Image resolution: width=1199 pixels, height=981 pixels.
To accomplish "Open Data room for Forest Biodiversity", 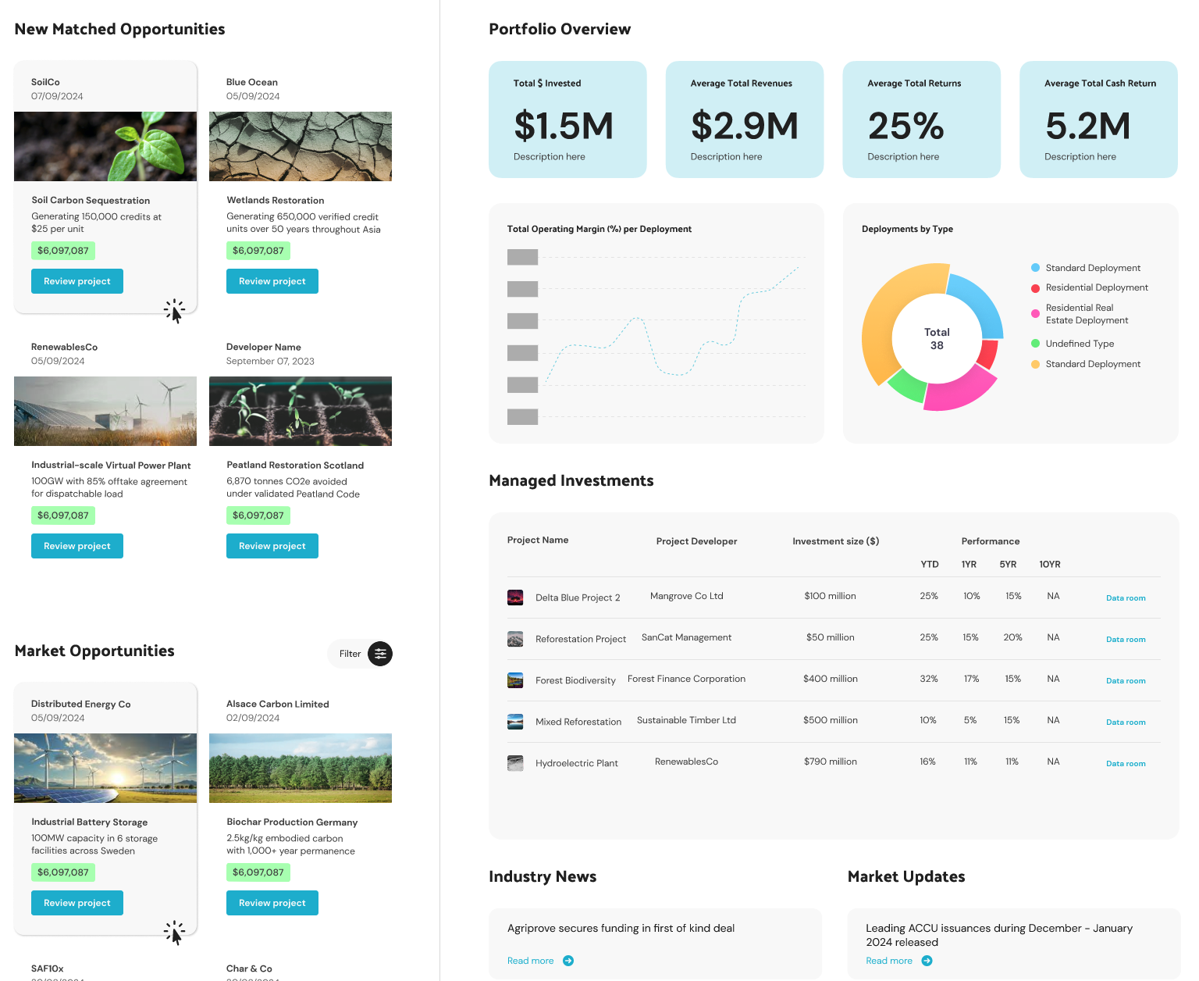I will (1126, 681).
